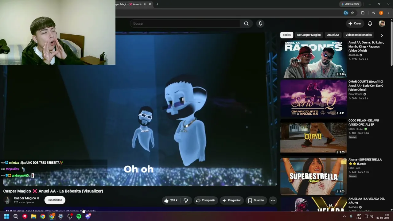Start voice search with the microphone icon
The height and width of the screenshot is (221, 393).
(x=260, y=24)
